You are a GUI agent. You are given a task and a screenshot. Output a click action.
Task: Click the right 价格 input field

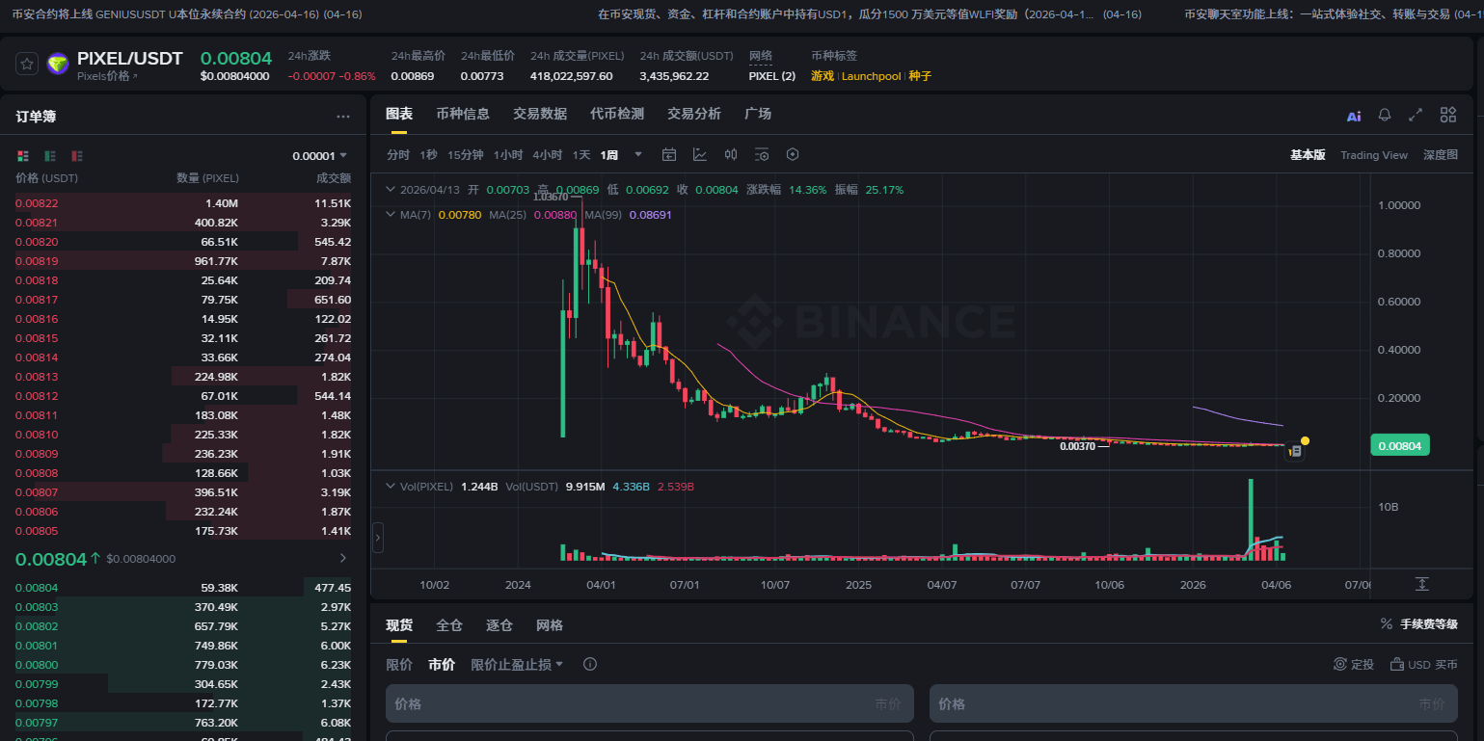1194,703
